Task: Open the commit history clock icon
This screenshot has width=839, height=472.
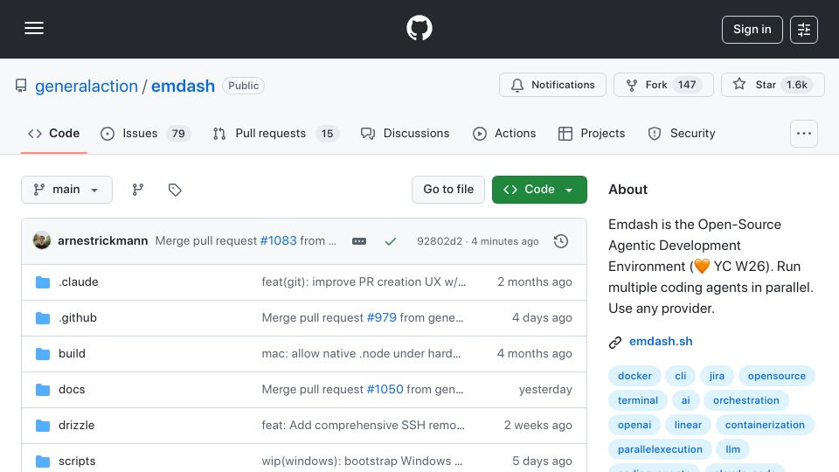Action: click(561, 241)
